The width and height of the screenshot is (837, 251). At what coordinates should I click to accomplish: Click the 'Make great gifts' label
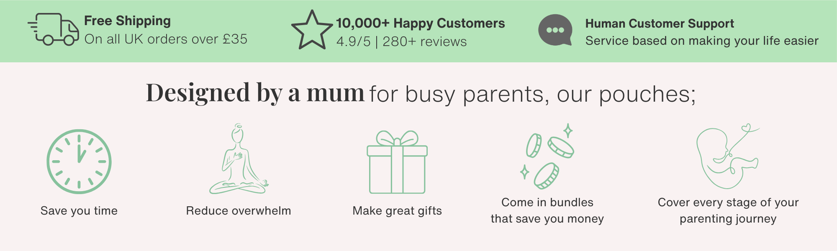pyautogui.click(x=397, y=211)
